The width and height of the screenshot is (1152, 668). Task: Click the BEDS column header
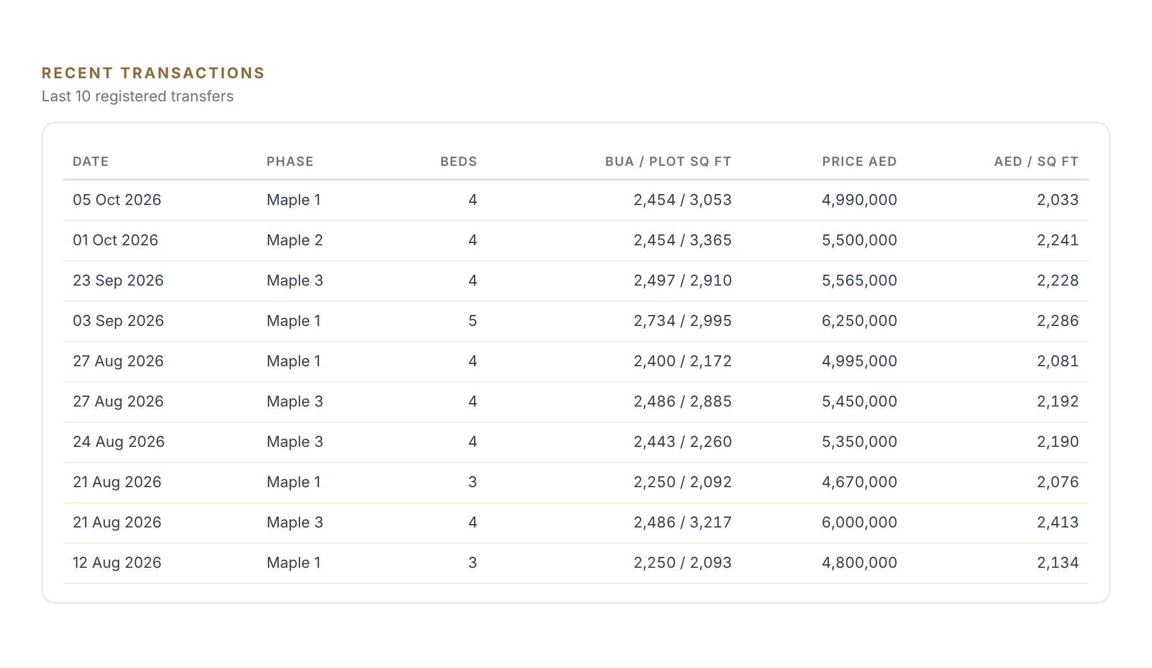(x=458, y=161)
